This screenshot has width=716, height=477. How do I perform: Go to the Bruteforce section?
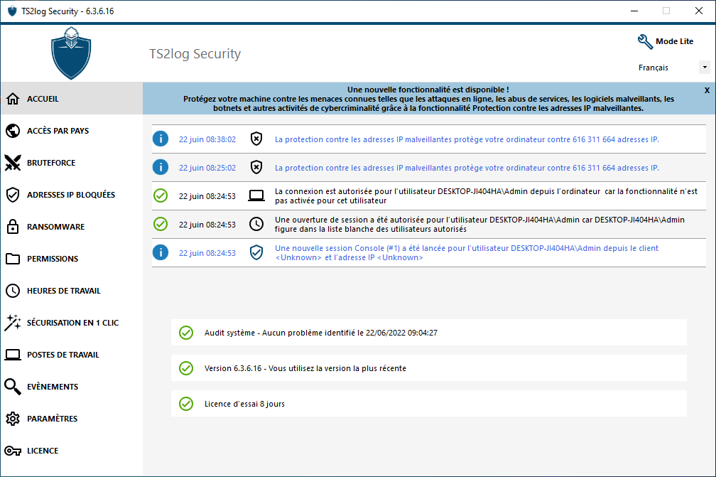click(72, 163)
